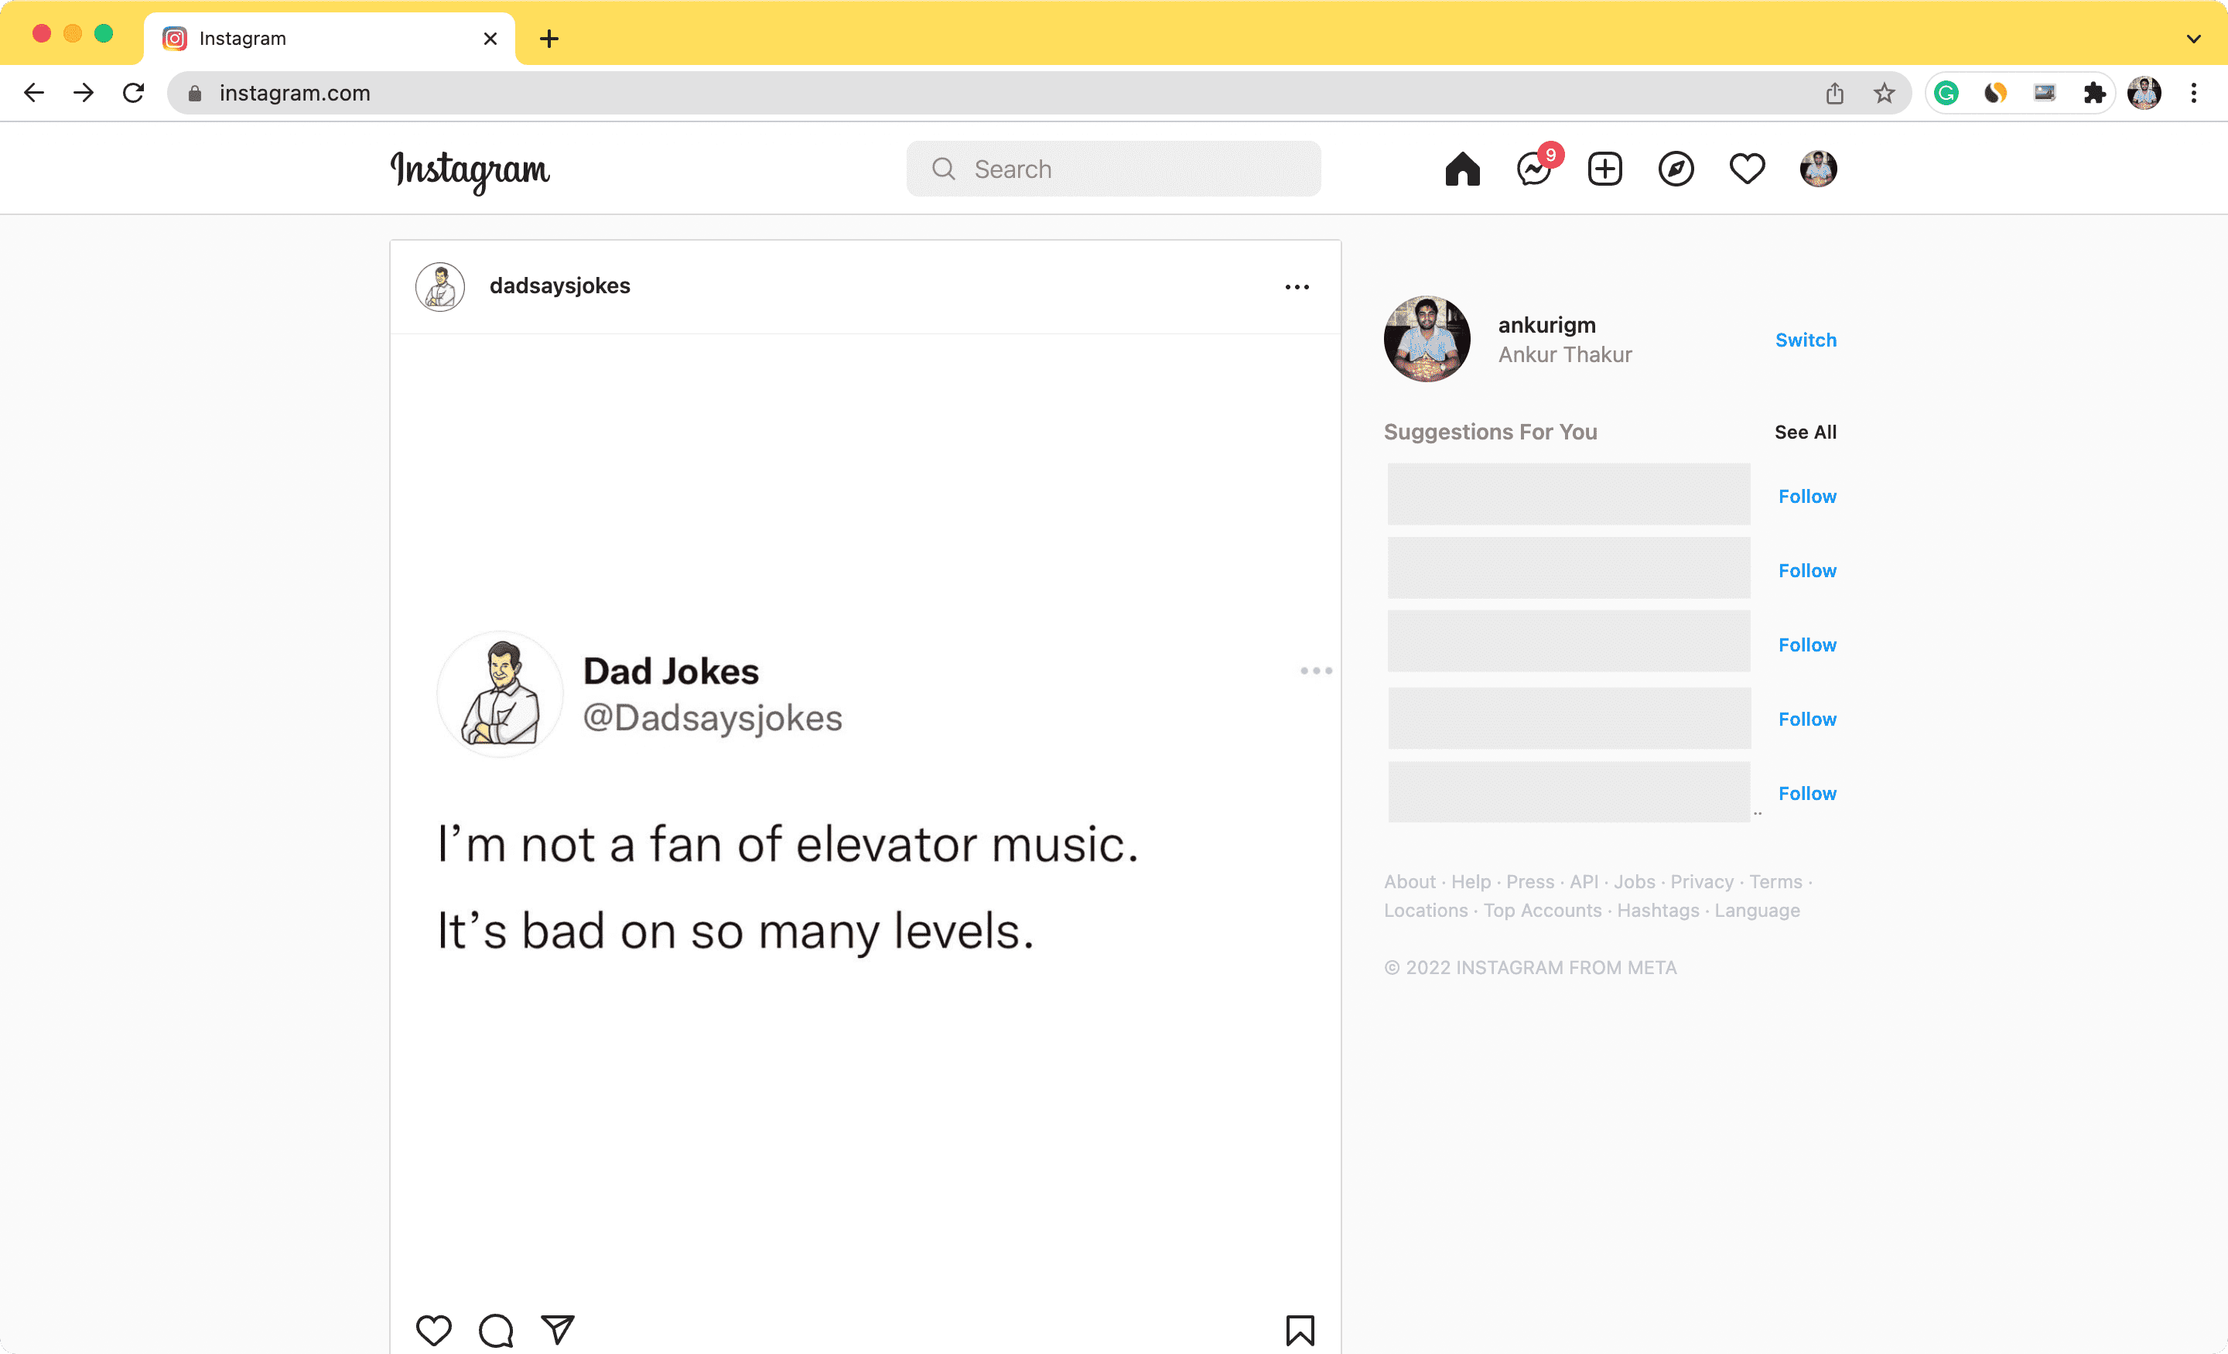This screenshot has width=2228, height=1354.
Task: Click the orange-black extension icon
Action: tap(1996, 92)
